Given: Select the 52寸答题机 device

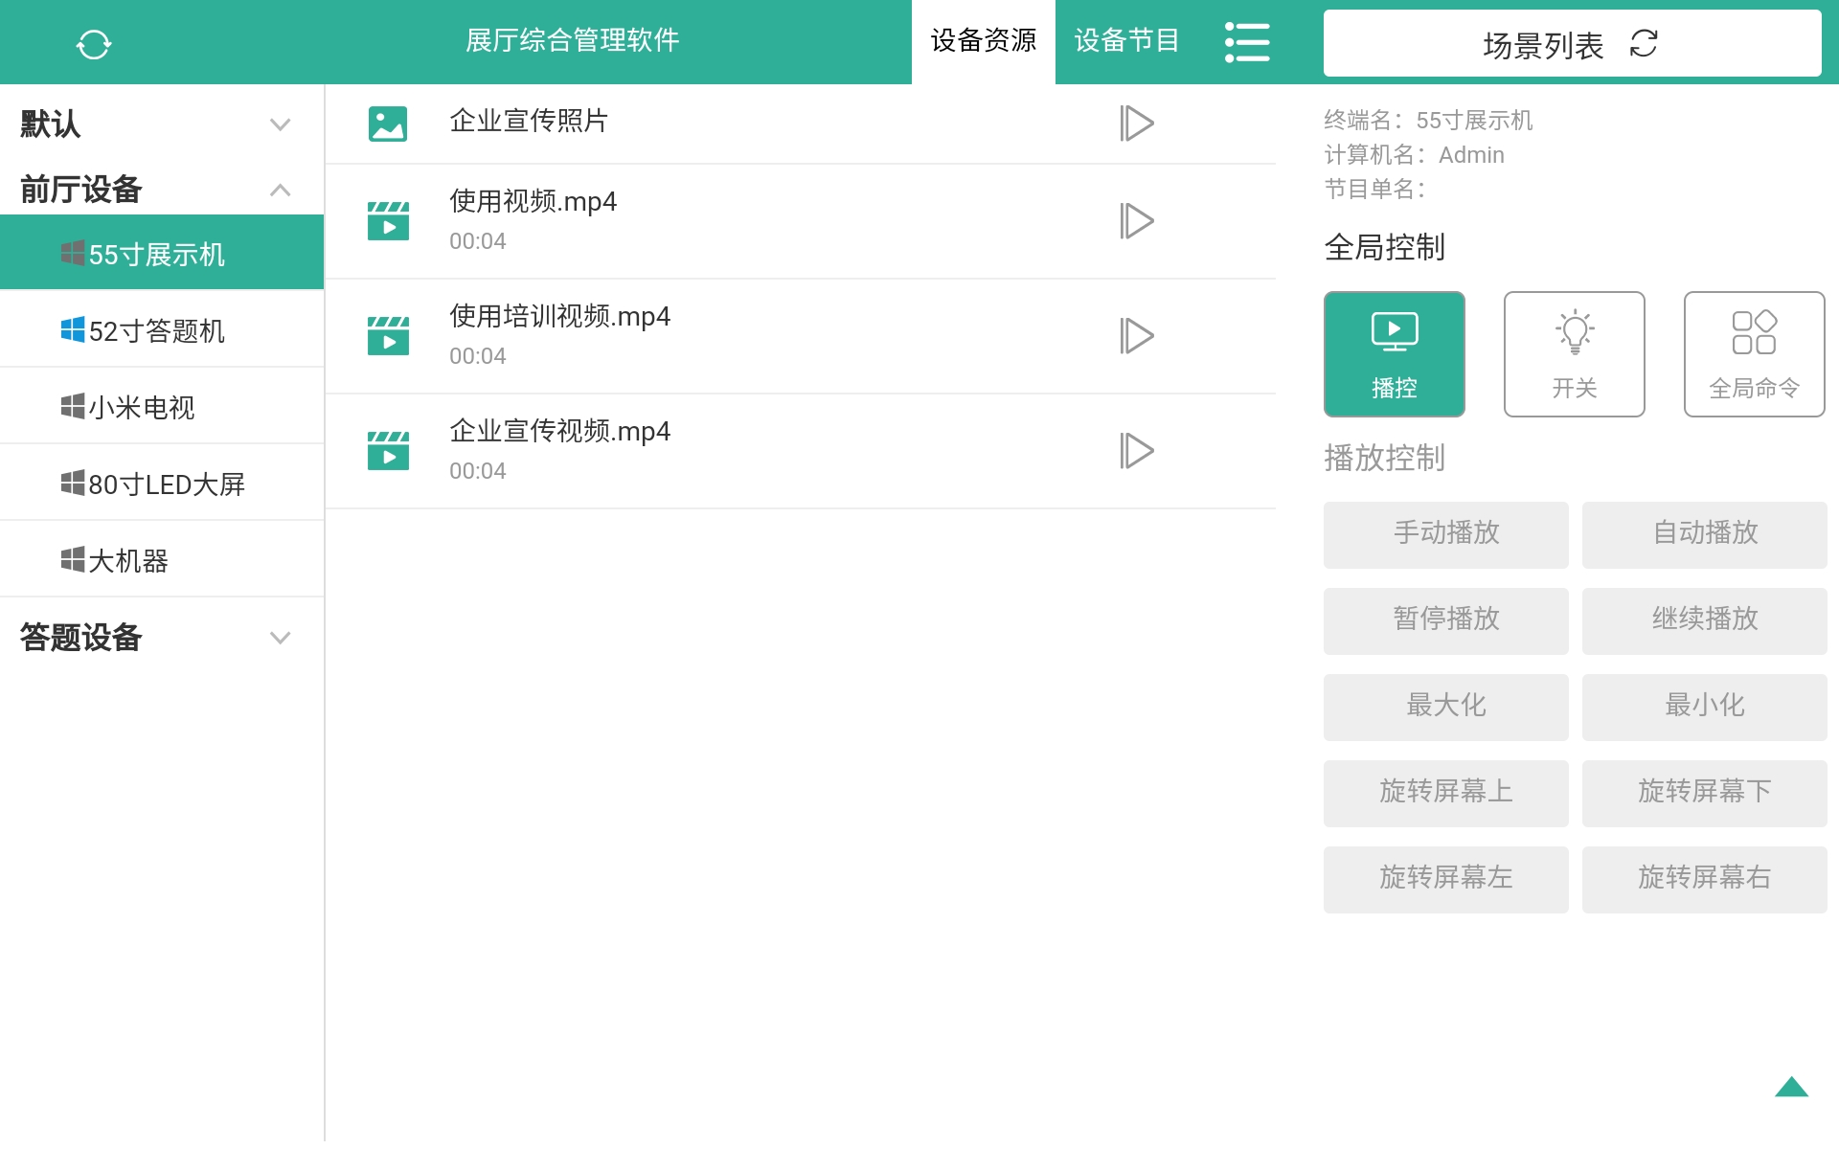Looking at the screenshot, I should point(156,330).
